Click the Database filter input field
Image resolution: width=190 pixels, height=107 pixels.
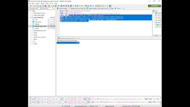coord(34,8)
